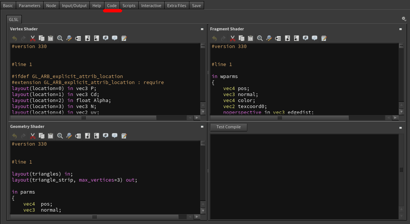Open Find in Vertex Shader editor
The width and height of the screenshot is (410, 224).
(60, 38)
